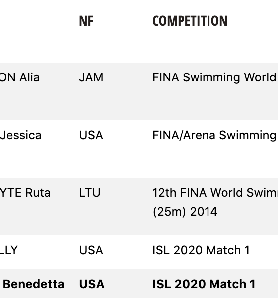Click the bold USA country code
The height and width of the screenshot is (298, 278).
(x=92, y=284)
